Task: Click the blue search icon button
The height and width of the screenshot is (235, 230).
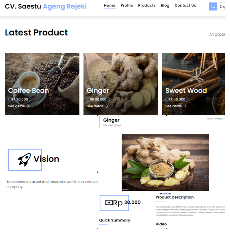Action: [x=213, y=6]
